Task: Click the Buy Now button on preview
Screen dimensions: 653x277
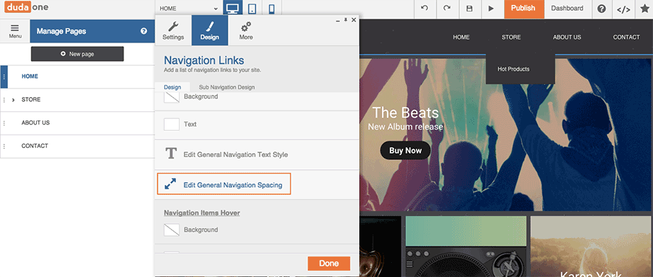Action: point(405,151)
